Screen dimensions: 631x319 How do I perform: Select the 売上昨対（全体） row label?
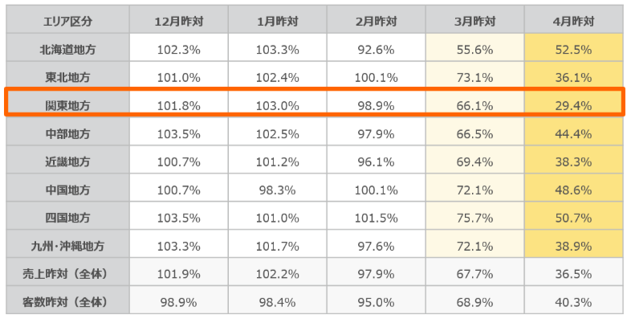coord(67,272)
